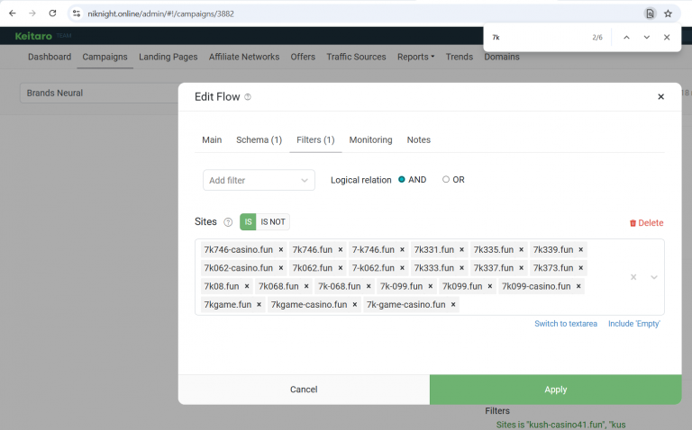692x430 pixels.
Task: Remove the 7k337.fun site tag
Action: (521, 268)
